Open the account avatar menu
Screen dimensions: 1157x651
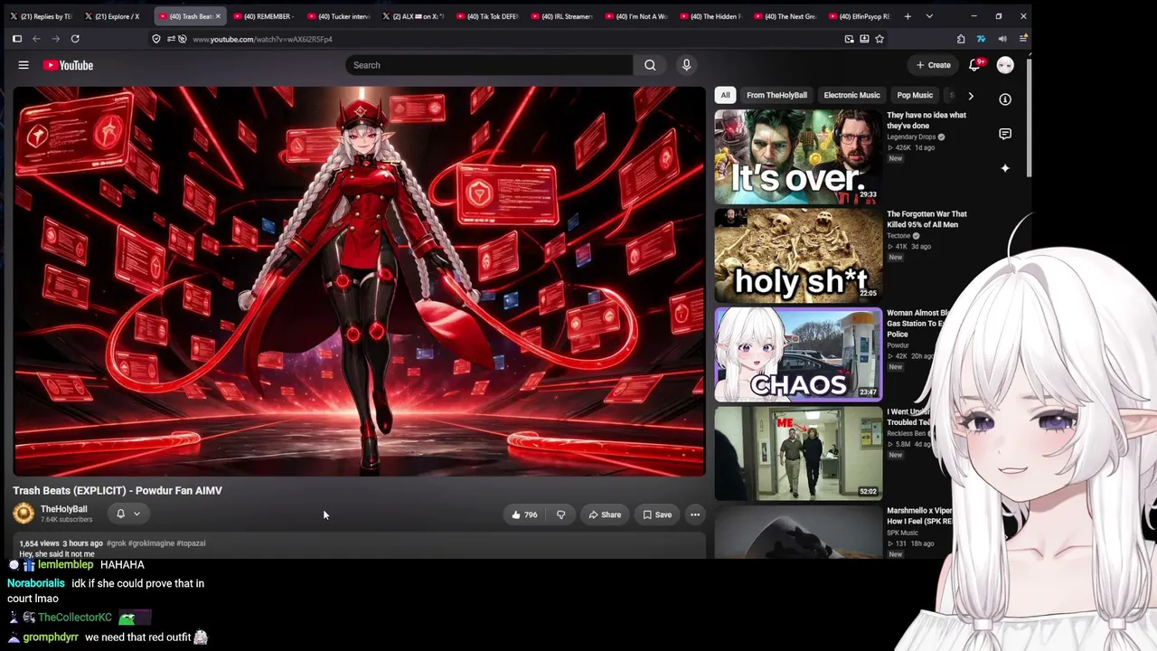pyautogui.click(x=1005, y=65)
